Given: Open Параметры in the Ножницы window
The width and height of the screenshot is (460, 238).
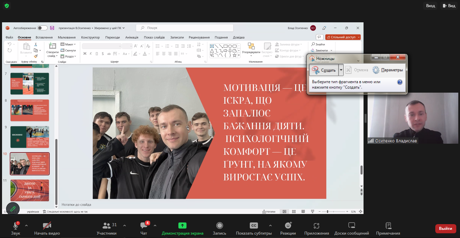Looking at the screenshot, I should 388,70.
